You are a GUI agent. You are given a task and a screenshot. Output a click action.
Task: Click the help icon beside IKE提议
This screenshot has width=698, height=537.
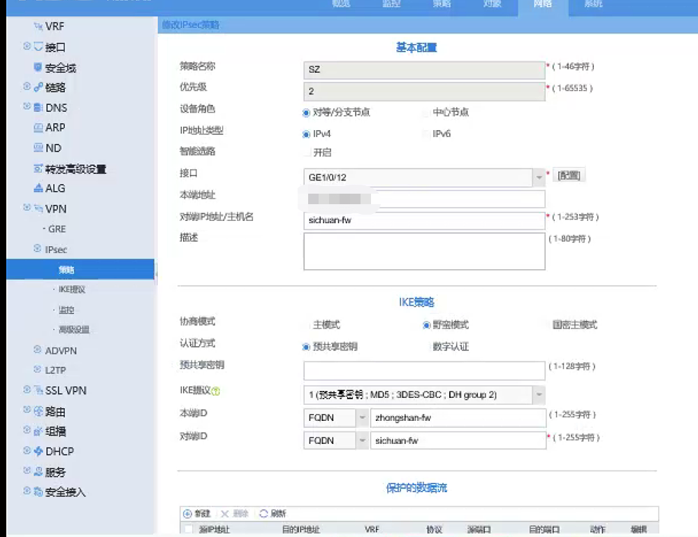click(216, 392)
